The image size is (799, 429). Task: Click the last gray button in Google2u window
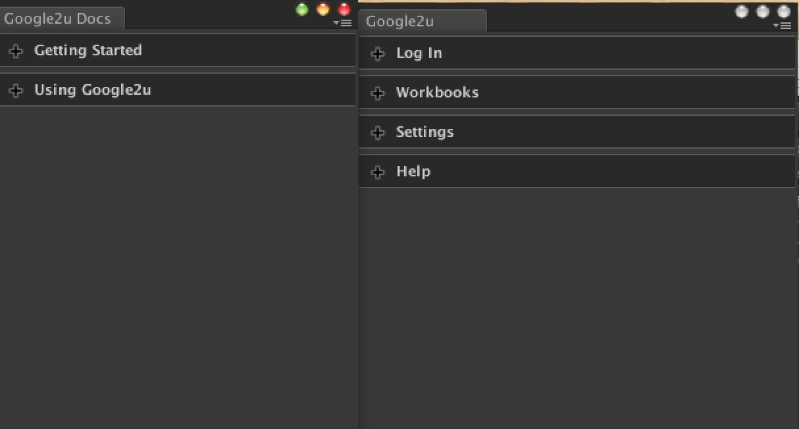point(783,11)
